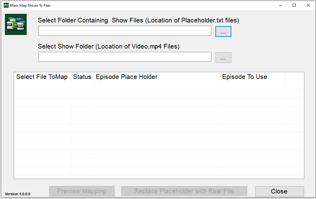Click the Preview Mapping button

pyautogui.click(x=82, y=191)
